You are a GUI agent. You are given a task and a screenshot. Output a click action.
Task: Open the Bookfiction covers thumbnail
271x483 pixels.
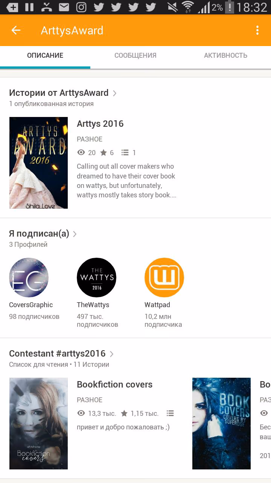pyautogui.click(x=38, y=423)
